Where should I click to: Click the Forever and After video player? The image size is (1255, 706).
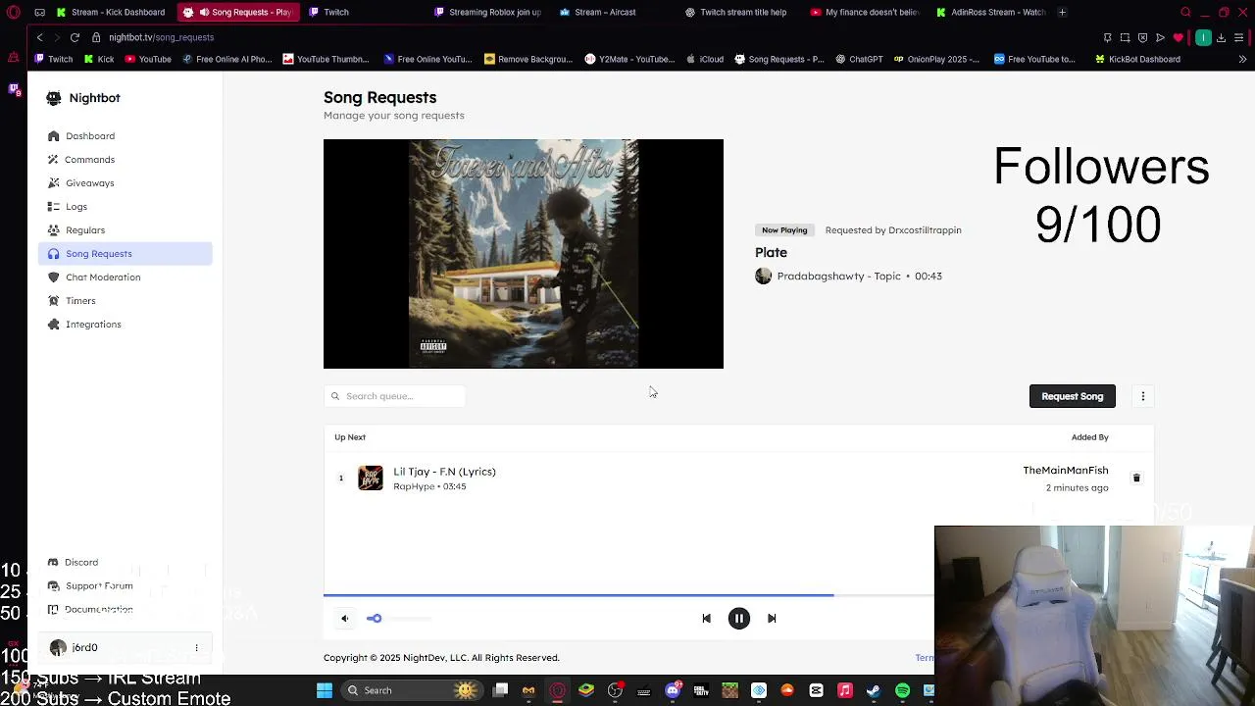point(524,254)
